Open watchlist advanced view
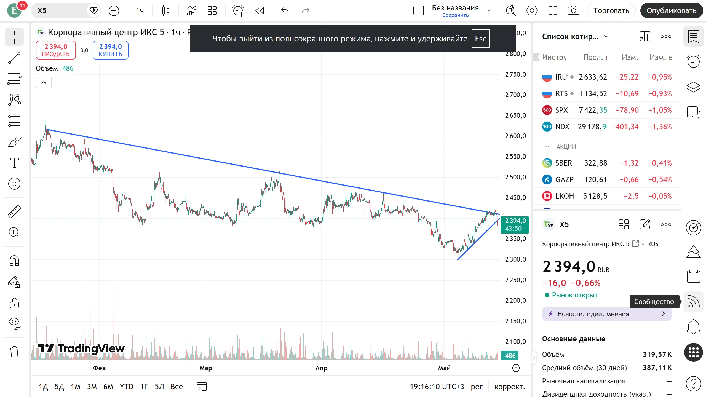This screenshot has height=397, width=706. click(645, 36)
